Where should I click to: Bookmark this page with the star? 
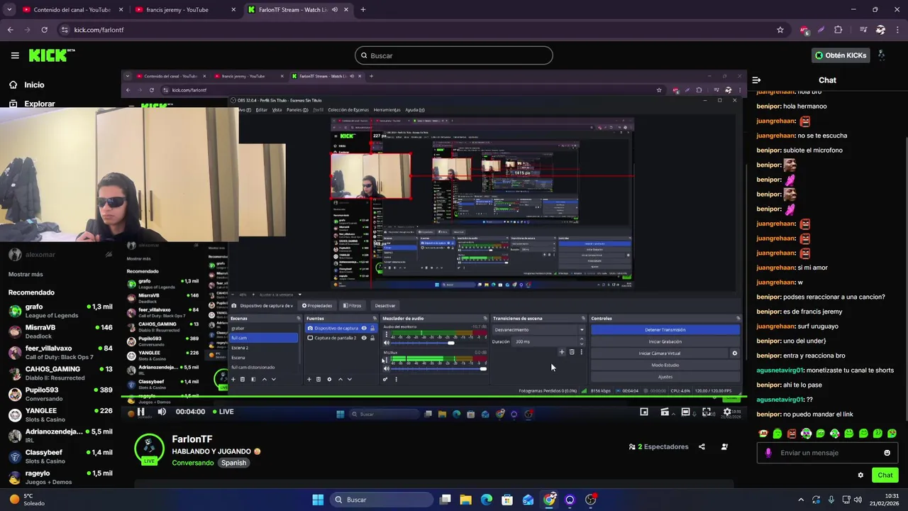(x=780, y=30)
